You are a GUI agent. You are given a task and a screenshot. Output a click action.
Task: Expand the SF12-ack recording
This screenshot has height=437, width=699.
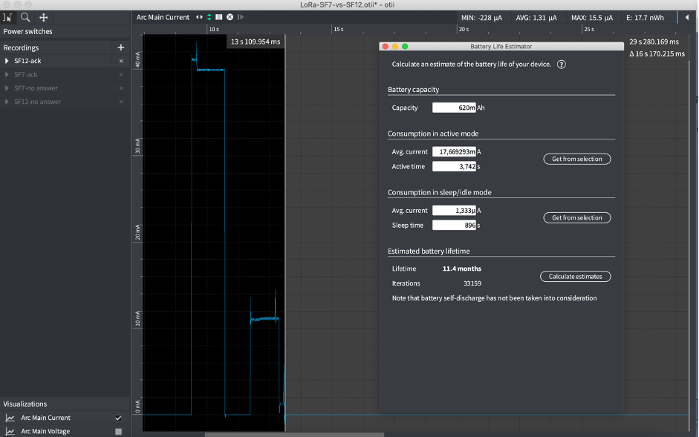7,61
